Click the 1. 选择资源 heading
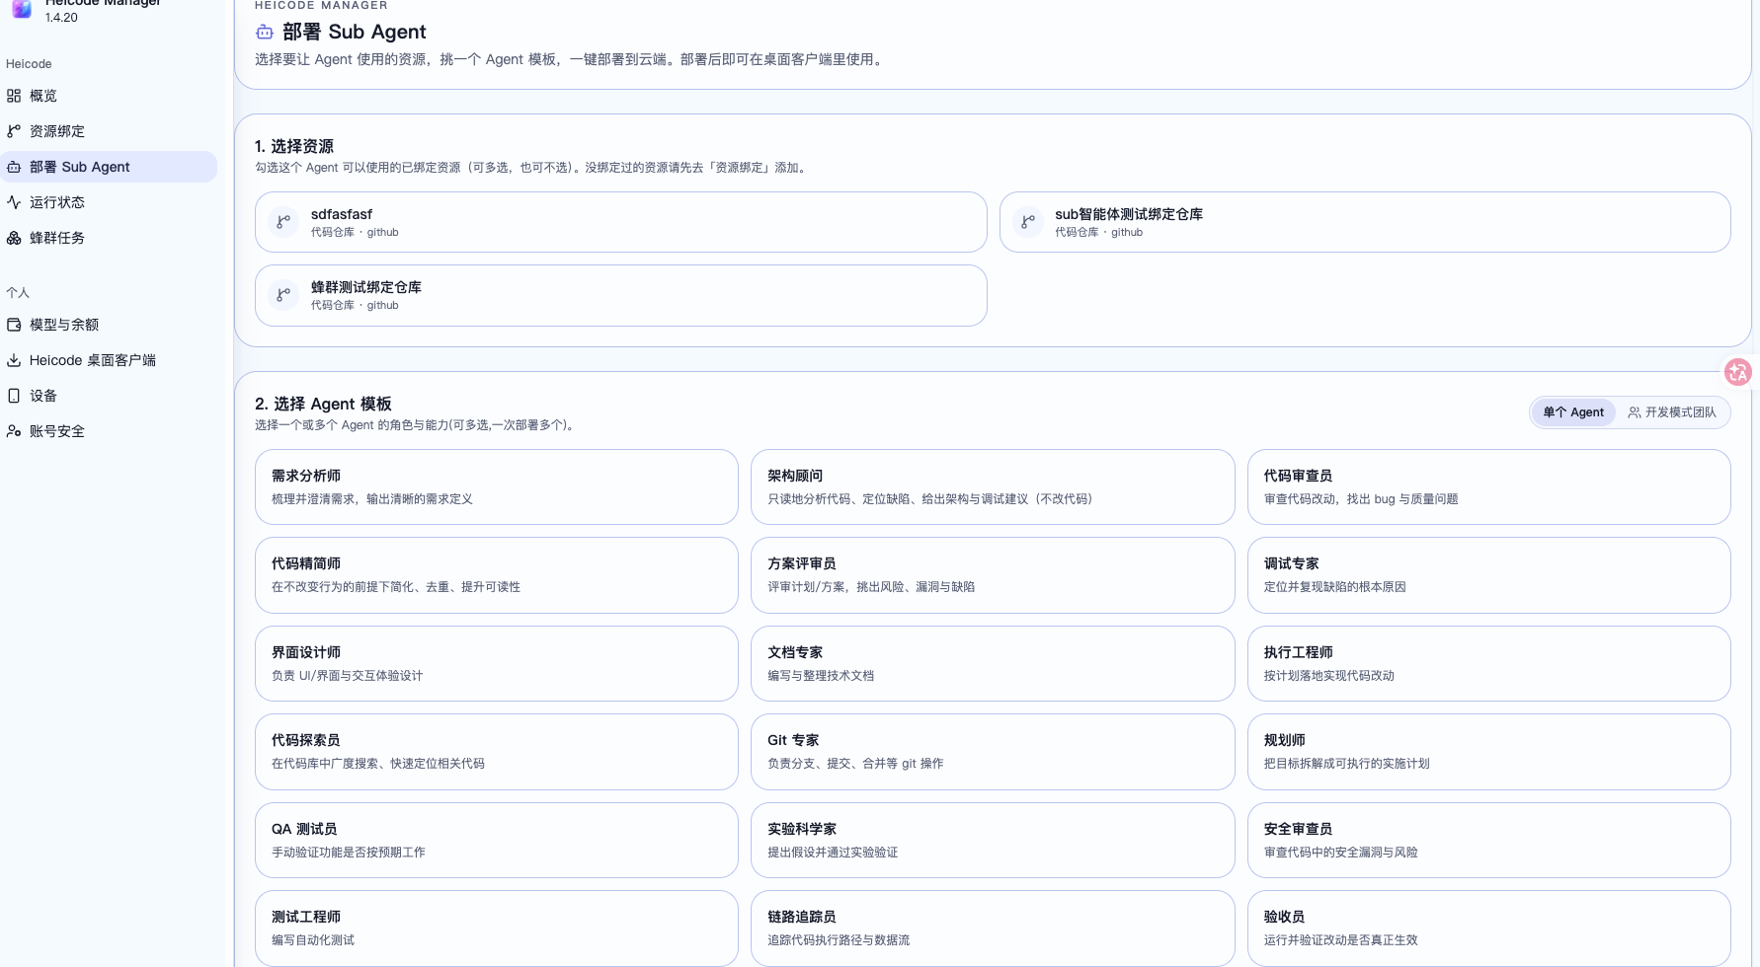The image size is (1760, 967). point(294,146)
